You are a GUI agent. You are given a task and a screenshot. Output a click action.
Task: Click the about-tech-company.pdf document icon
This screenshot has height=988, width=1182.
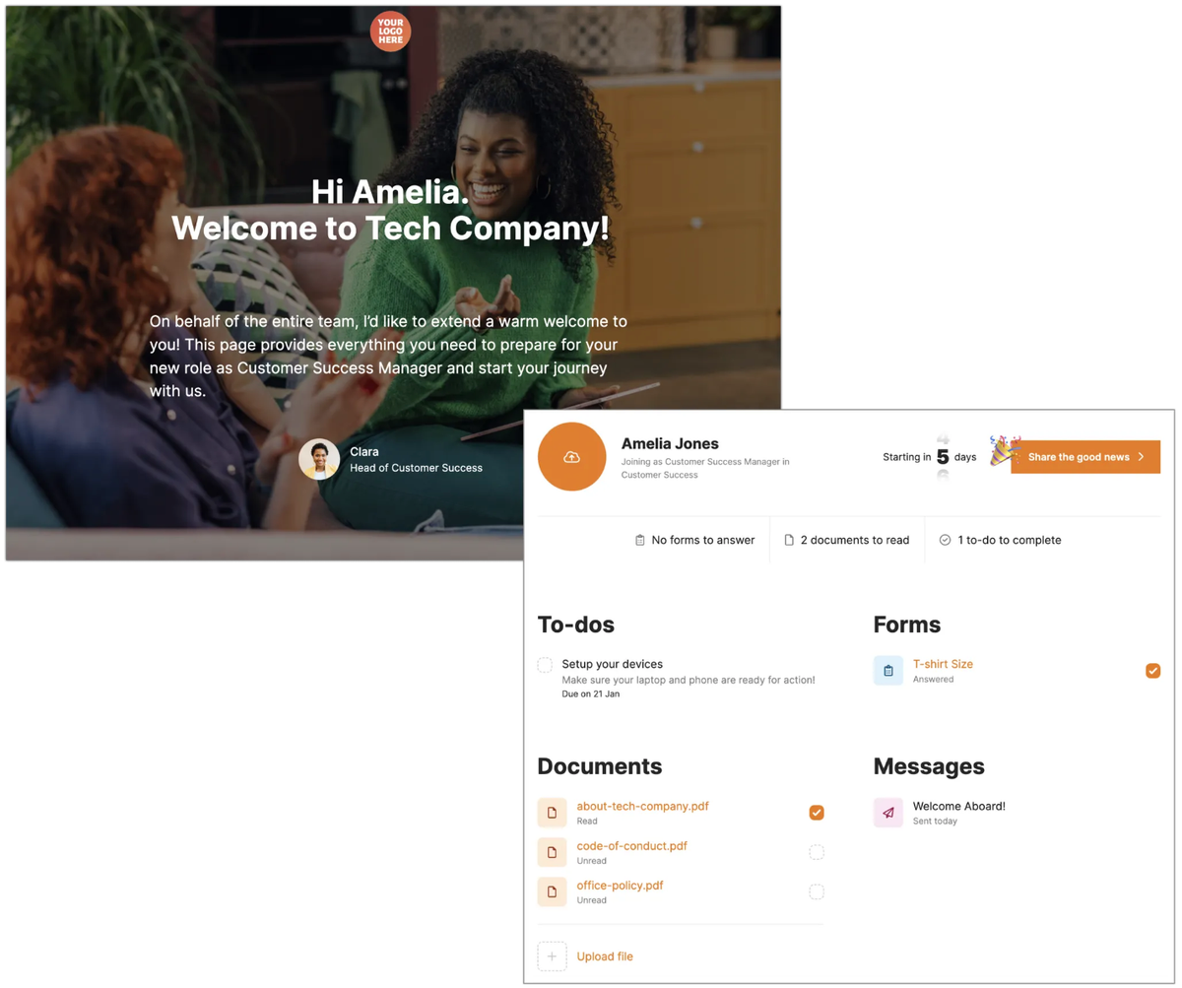[x=553, y=813]
